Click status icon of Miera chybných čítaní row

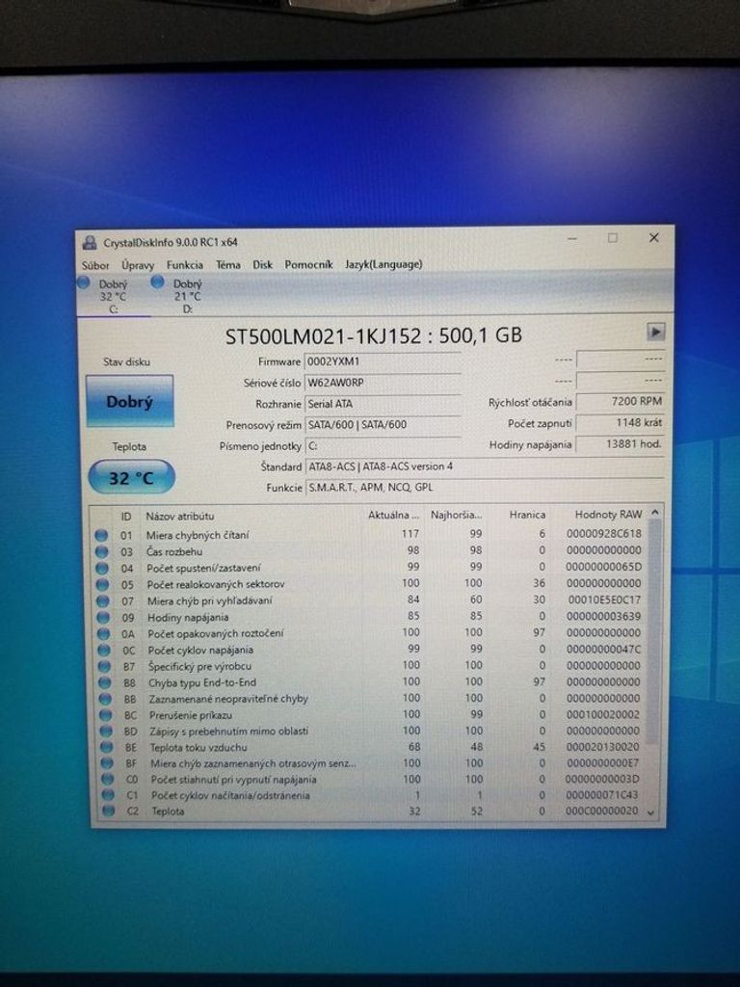(x=100, y=535)
